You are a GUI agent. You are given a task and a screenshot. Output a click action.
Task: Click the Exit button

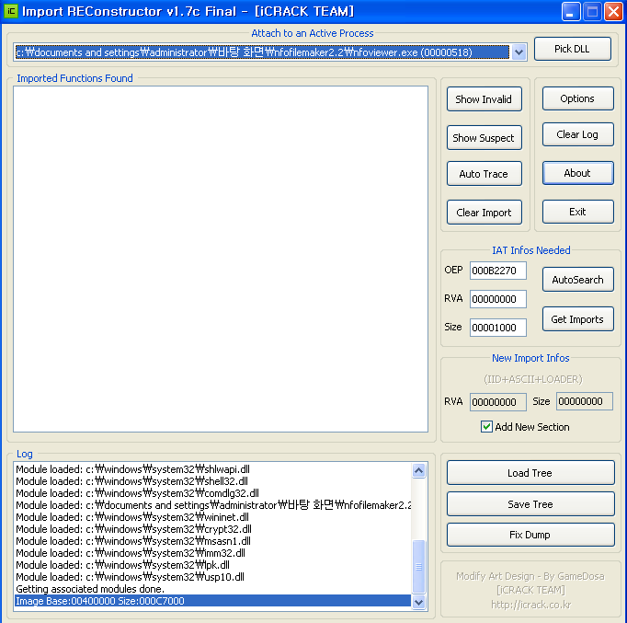[x=578, y=212]
